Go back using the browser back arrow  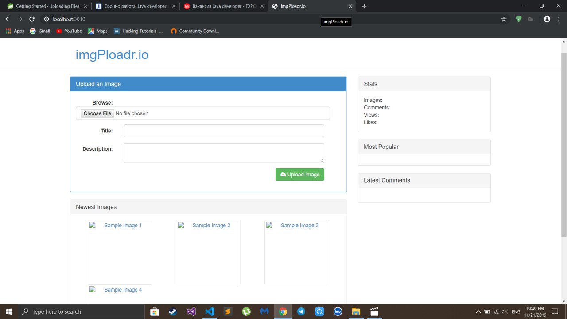(8, 19)
